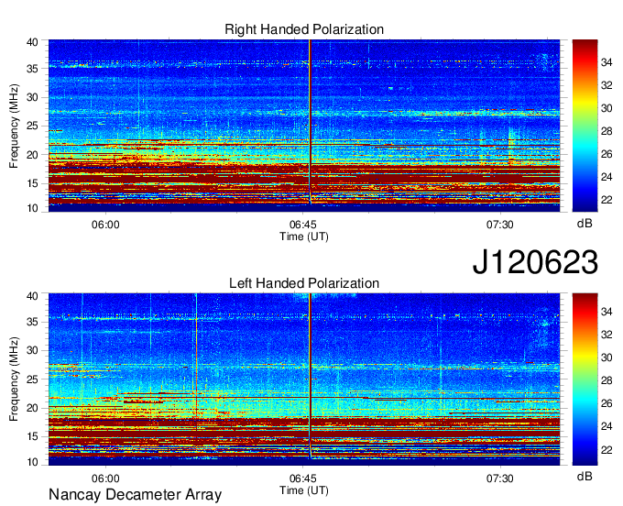Screen dimensions: 623x506
Task: Click the 30 MHz tick on Left Handed plot
Action: 32,350
